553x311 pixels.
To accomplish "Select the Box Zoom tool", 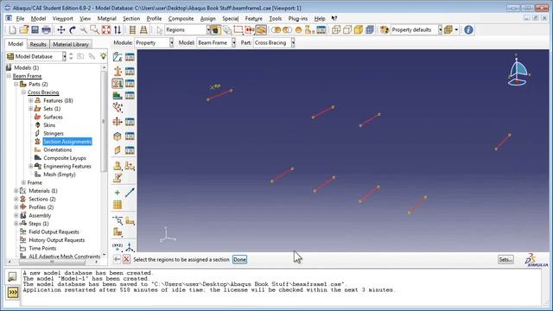I will point(94,30).
